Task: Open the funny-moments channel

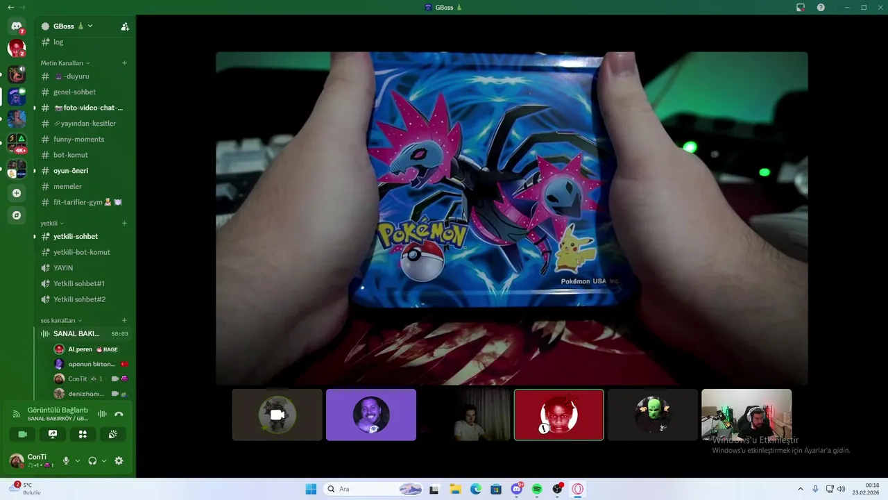Action: click(83, 139)
